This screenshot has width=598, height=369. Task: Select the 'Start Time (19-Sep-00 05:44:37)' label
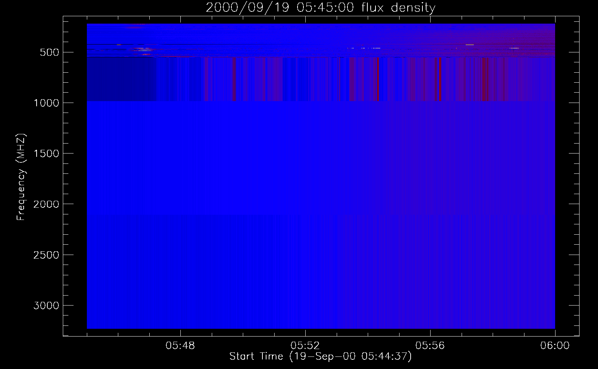coord(320,356)
